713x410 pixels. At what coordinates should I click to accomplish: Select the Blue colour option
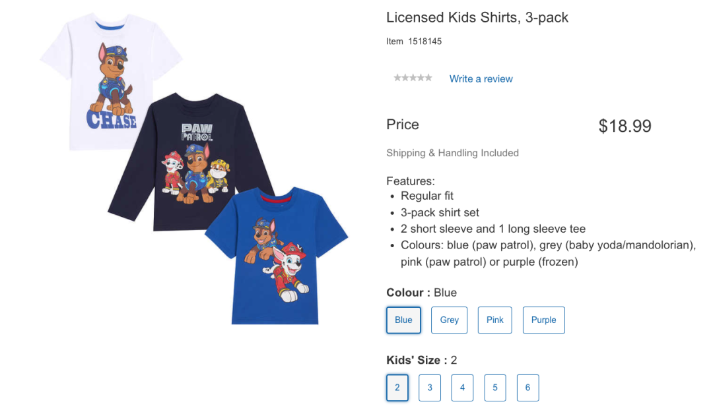(403, 320)
